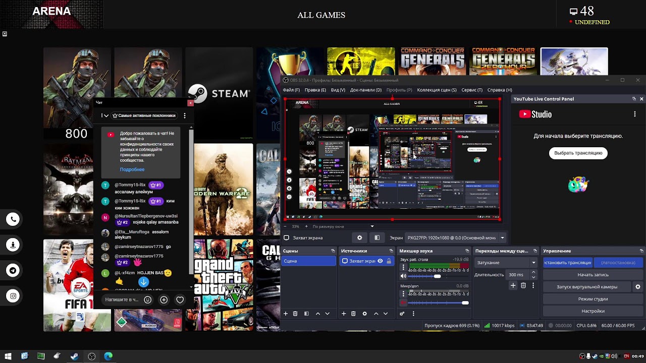Click Запуск виртуальной камеры button

click(x=587, y=287)
